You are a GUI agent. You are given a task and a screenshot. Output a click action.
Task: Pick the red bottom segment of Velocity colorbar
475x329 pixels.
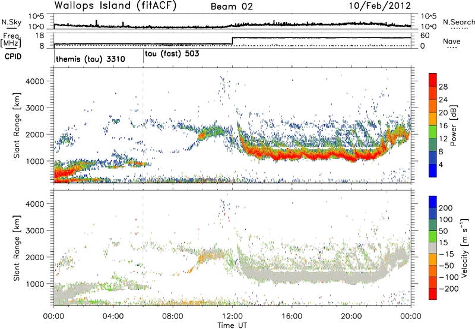point(433,294)
